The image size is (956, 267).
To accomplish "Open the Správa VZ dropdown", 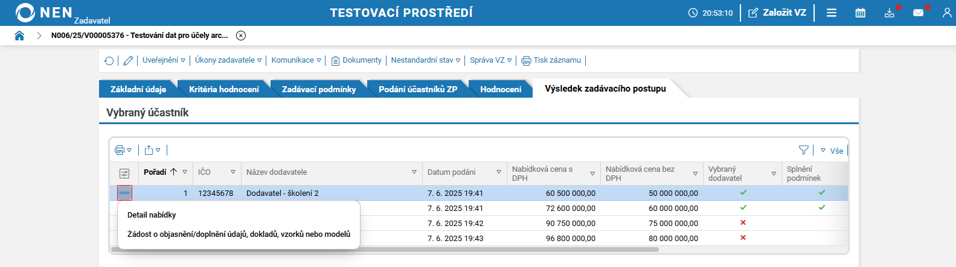I will tap(491, 60).
